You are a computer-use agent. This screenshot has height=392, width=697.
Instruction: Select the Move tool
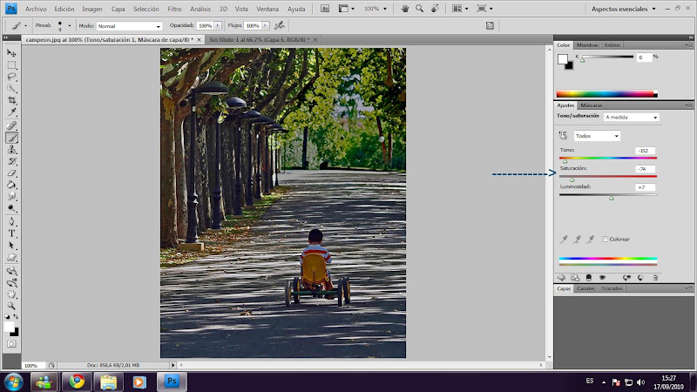pyautogui.click(x=12, y=52)
